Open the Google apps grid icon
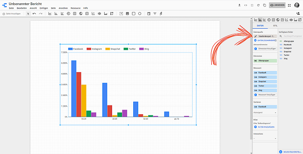 pos(289,5)
